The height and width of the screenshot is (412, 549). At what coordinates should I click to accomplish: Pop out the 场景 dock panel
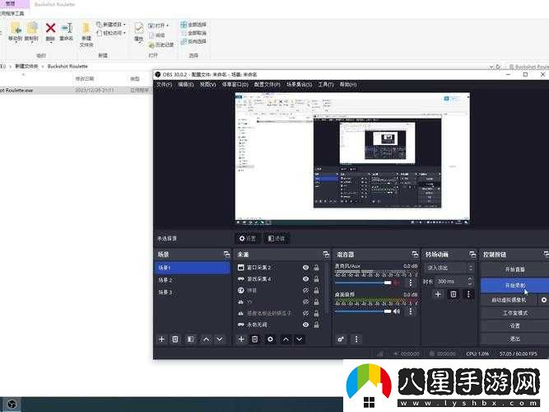coord(226,255)
